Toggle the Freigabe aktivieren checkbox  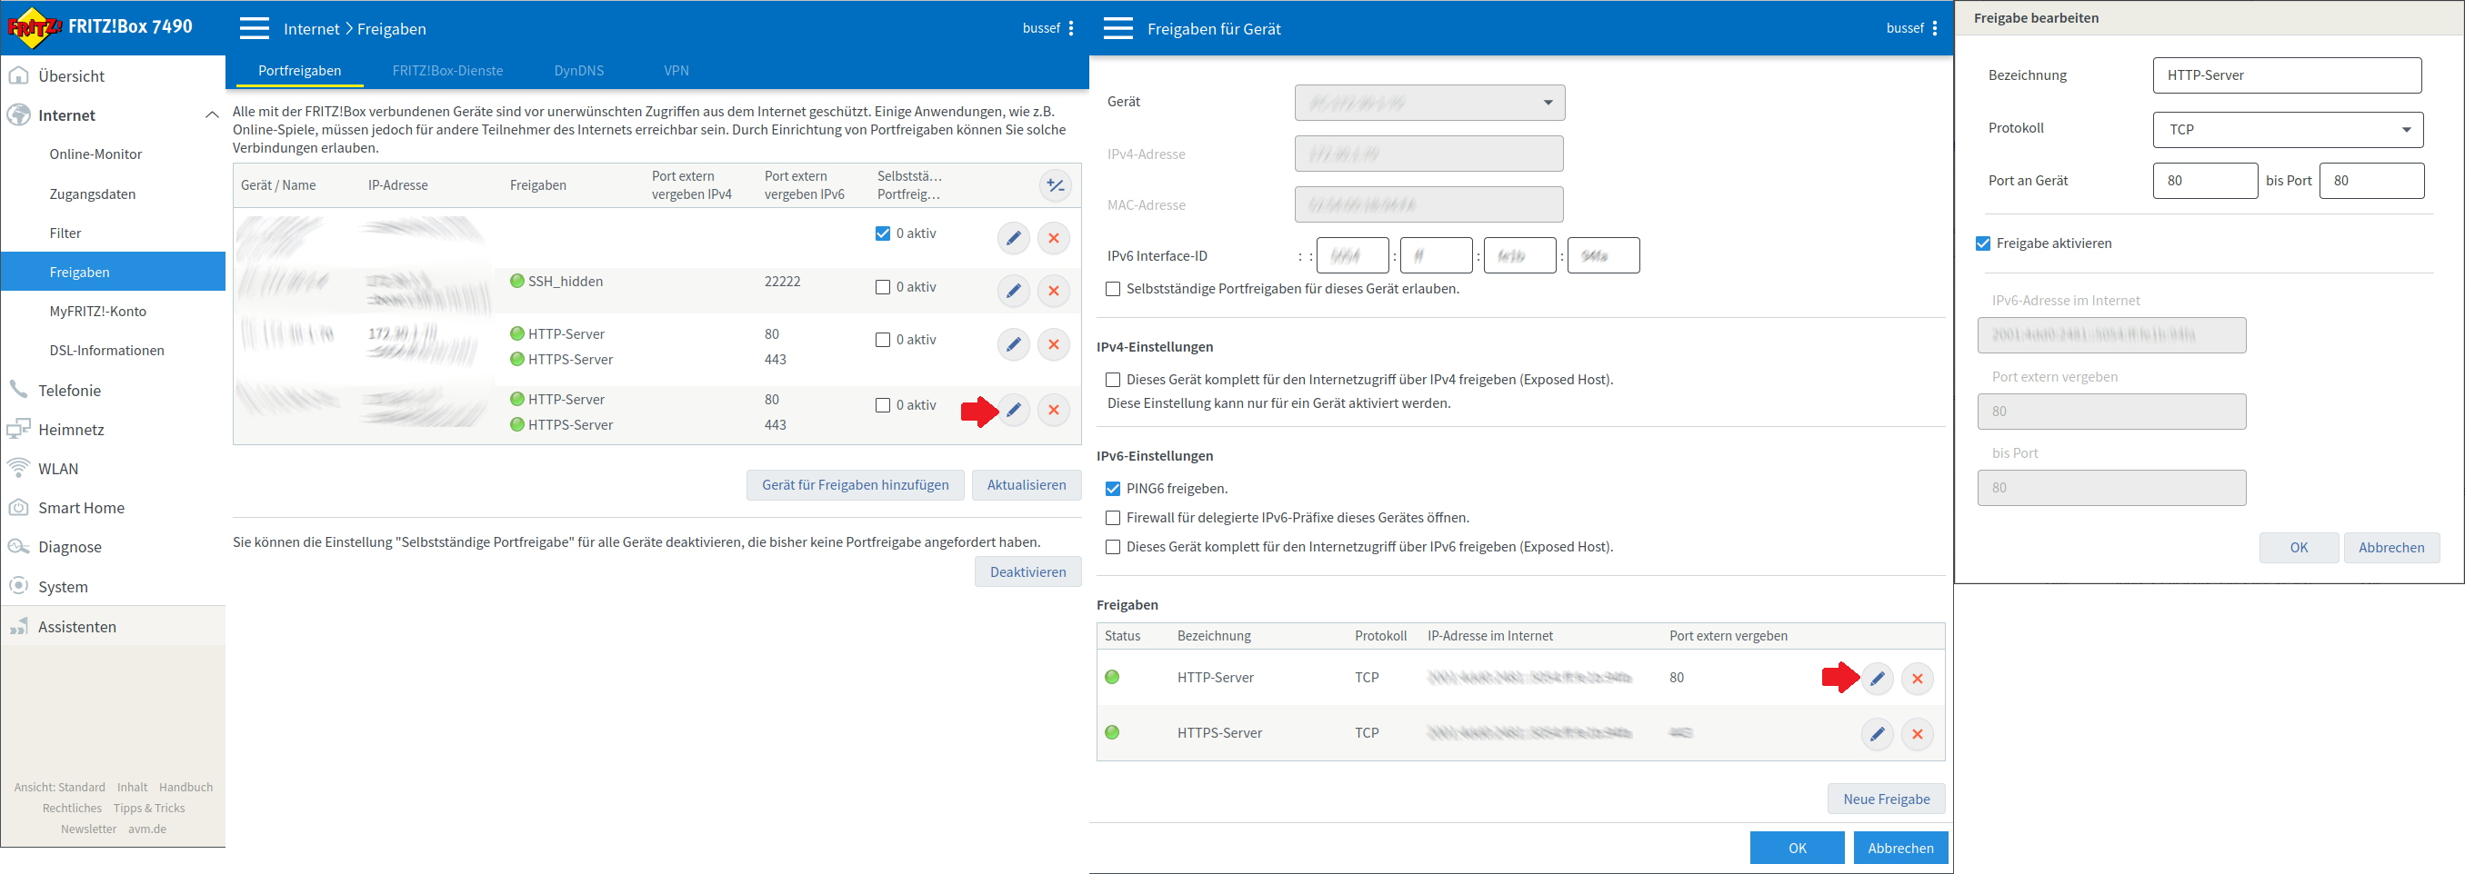click(1983, 243)
